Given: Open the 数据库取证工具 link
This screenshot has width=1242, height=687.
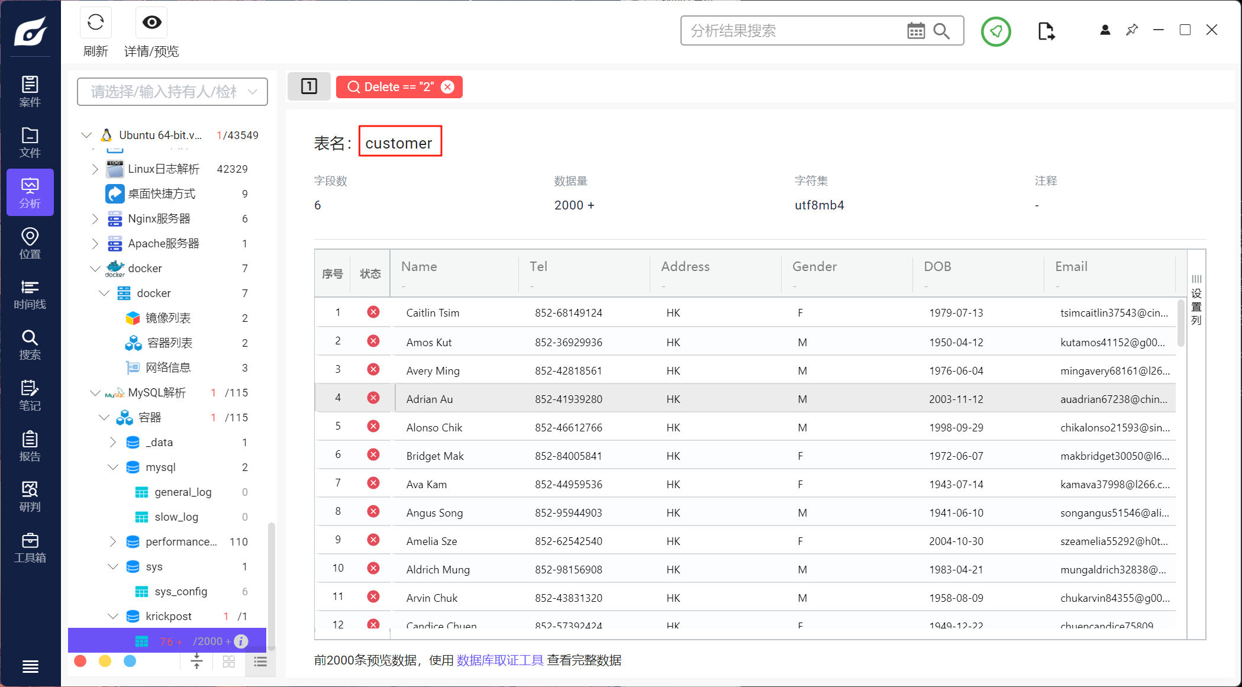Looking at the screenshot, I should [x=499, y=660].
